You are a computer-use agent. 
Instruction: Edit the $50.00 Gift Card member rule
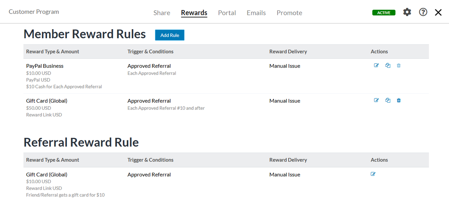pyautogui.click(x=376, y=100)
